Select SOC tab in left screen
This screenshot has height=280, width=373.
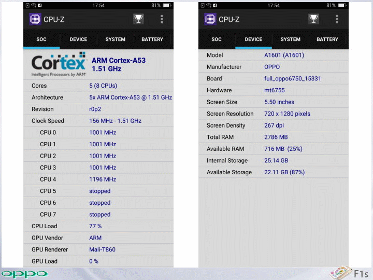pyautogui.click(x=41, y=39)
